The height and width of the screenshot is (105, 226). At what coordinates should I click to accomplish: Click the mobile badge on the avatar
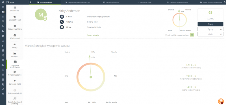(x=45, y=19)
